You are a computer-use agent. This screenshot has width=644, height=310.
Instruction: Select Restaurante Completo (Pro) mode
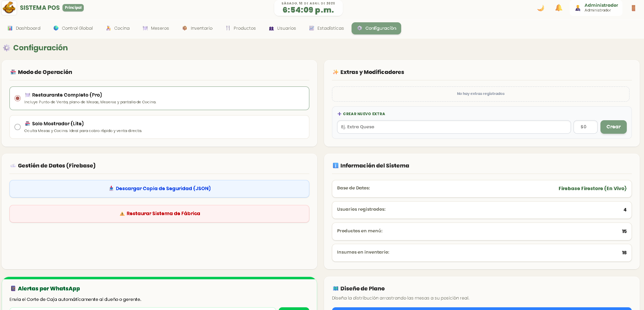(18, 98)
